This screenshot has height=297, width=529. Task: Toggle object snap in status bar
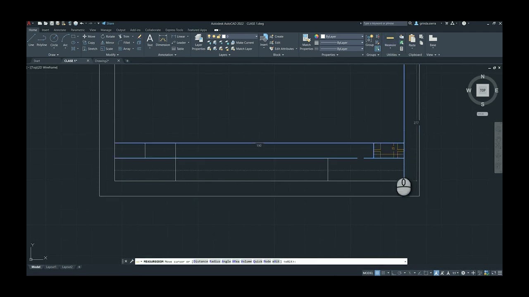click(x=426, y=273)
